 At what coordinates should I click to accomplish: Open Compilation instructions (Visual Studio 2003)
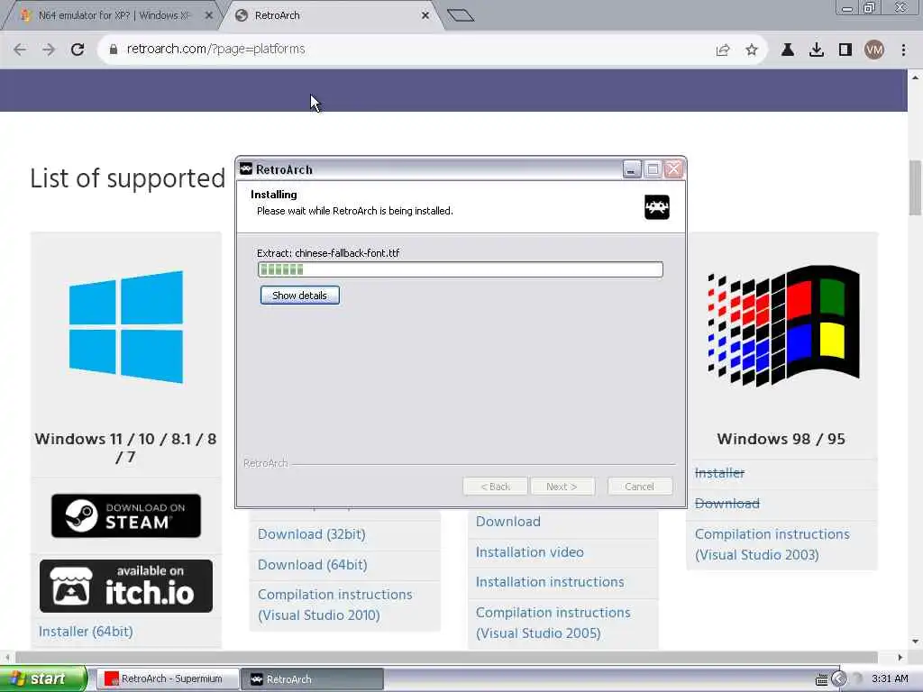click(x=772, y=544)
